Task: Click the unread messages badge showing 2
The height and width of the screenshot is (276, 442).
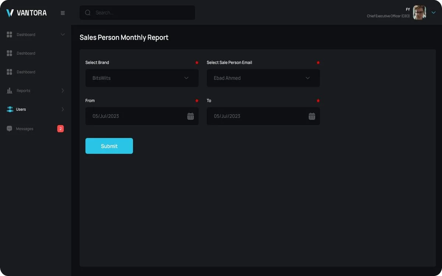Action: (x=60, y=129)
